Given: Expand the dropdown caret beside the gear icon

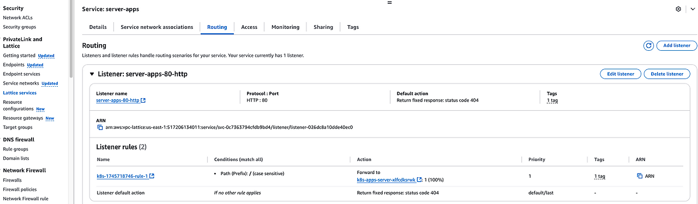Looking at the screenshot, I should coord(693,9).
